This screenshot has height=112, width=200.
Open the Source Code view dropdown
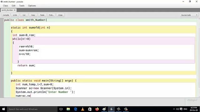coord(189,15)
